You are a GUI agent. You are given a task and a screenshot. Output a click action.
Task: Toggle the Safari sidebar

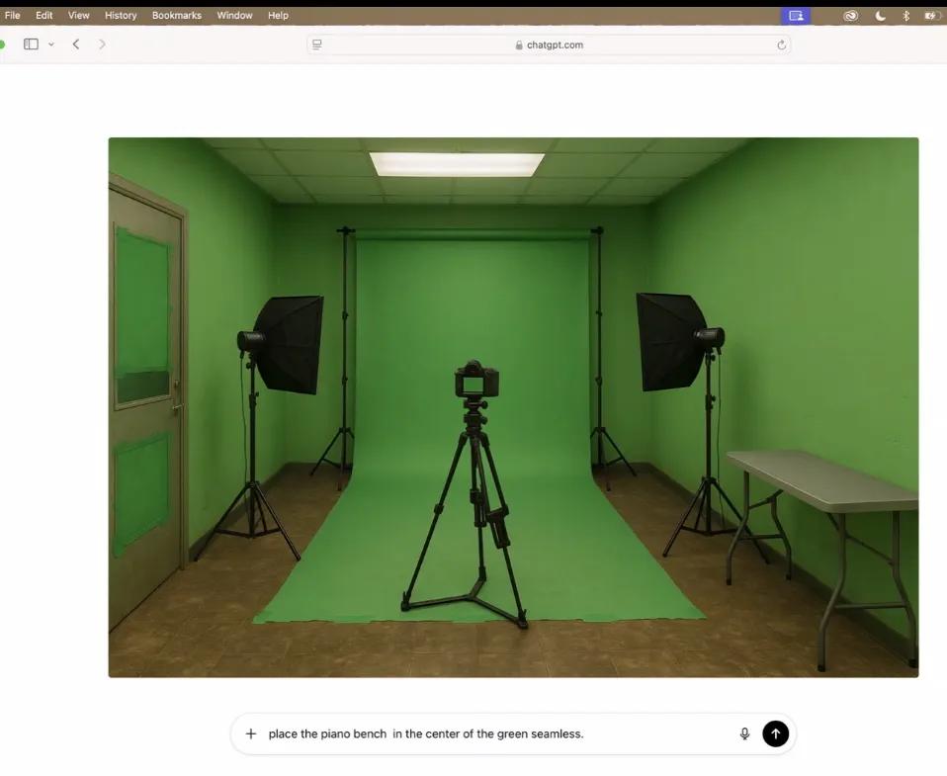[x=31, y=43]
